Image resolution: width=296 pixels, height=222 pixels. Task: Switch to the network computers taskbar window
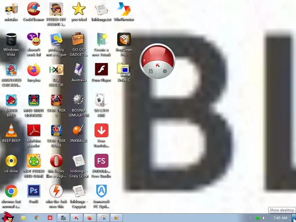(x=63, y=218)
